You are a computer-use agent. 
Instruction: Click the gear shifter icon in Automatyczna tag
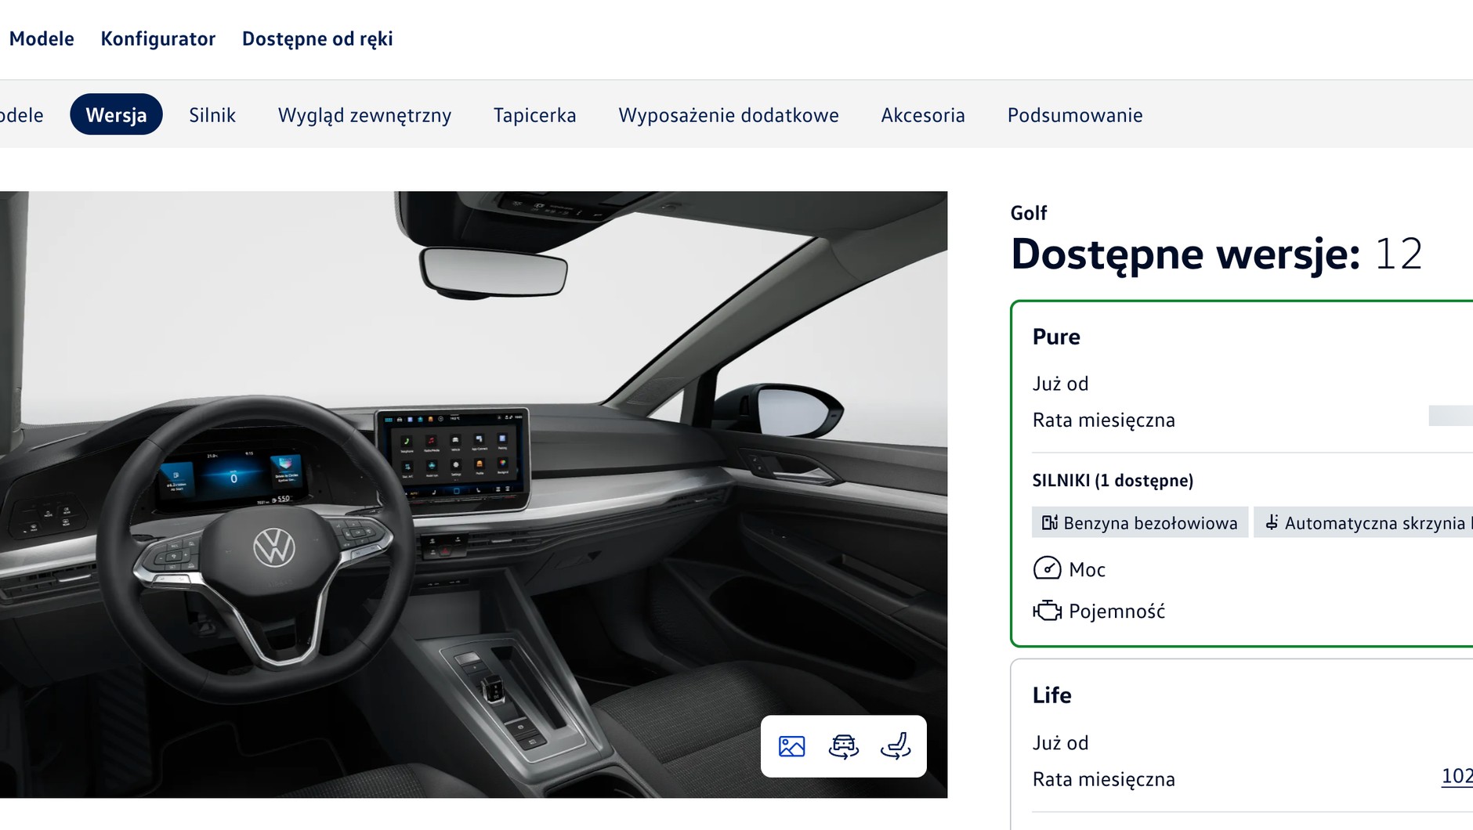pos(1271,522)
